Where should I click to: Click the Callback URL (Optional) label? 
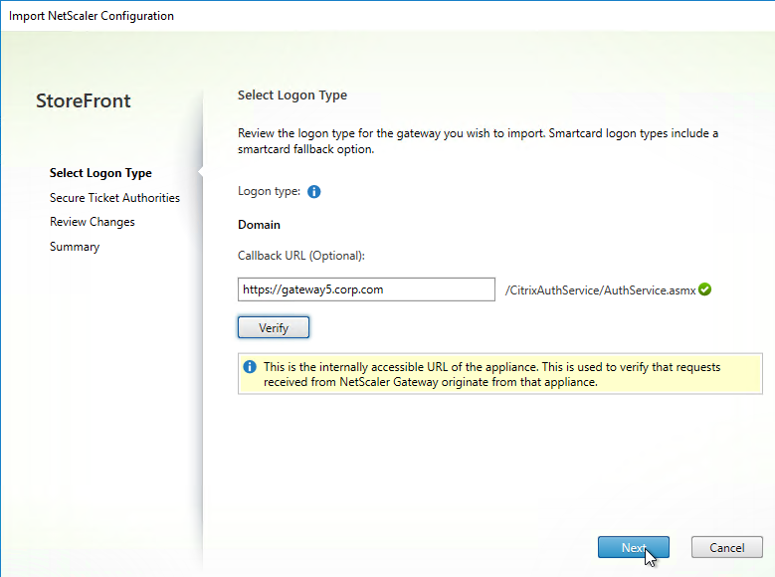click(301, 256)
